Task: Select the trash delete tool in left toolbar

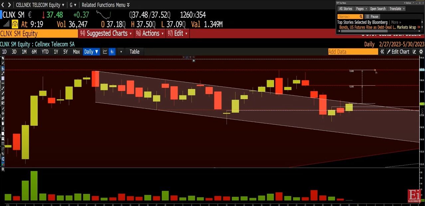Action: (x=3, y=123)
